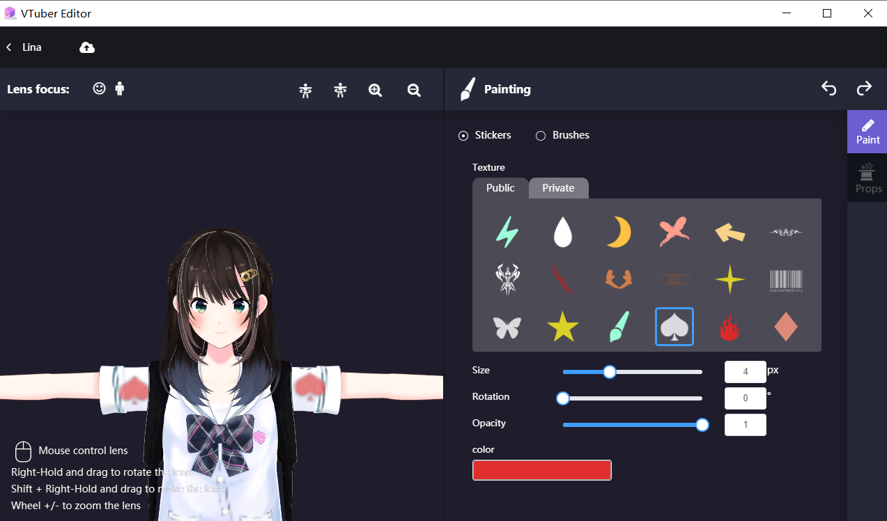Focus the lens on the face
Image resolution: width=887 pixels, height=521 pixels.
tap(99, 88)
